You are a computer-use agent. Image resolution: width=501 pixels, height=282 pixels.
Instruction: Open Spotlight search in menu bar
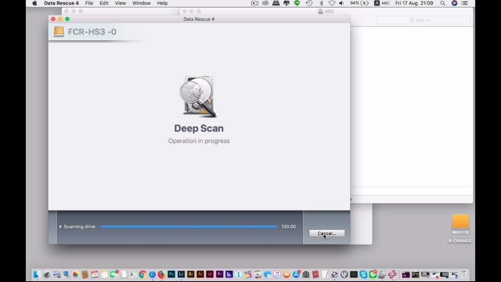(x=443, y=3)
